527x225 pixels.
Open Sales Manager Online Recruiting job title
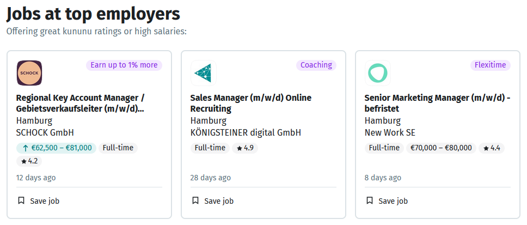[251, 104]
